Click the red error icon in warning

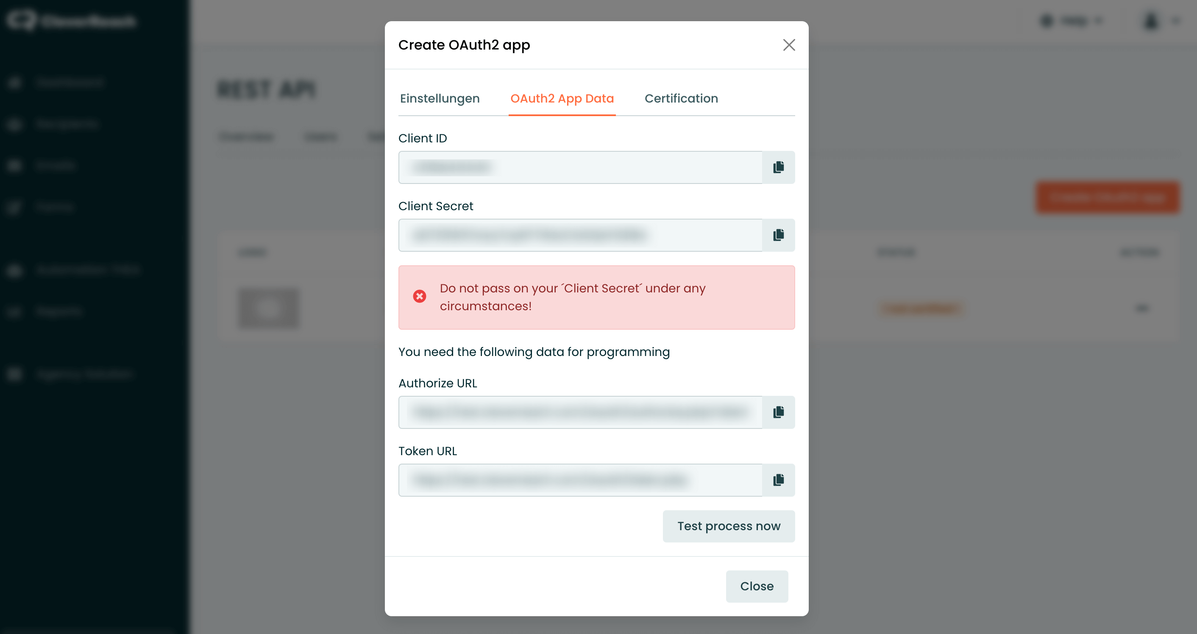pos(420,296)
